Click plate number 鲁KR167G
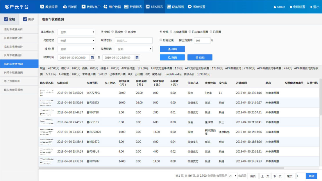The width and height of the screenshot is (322, 181). pyautogui.click(x=93, y=142)
